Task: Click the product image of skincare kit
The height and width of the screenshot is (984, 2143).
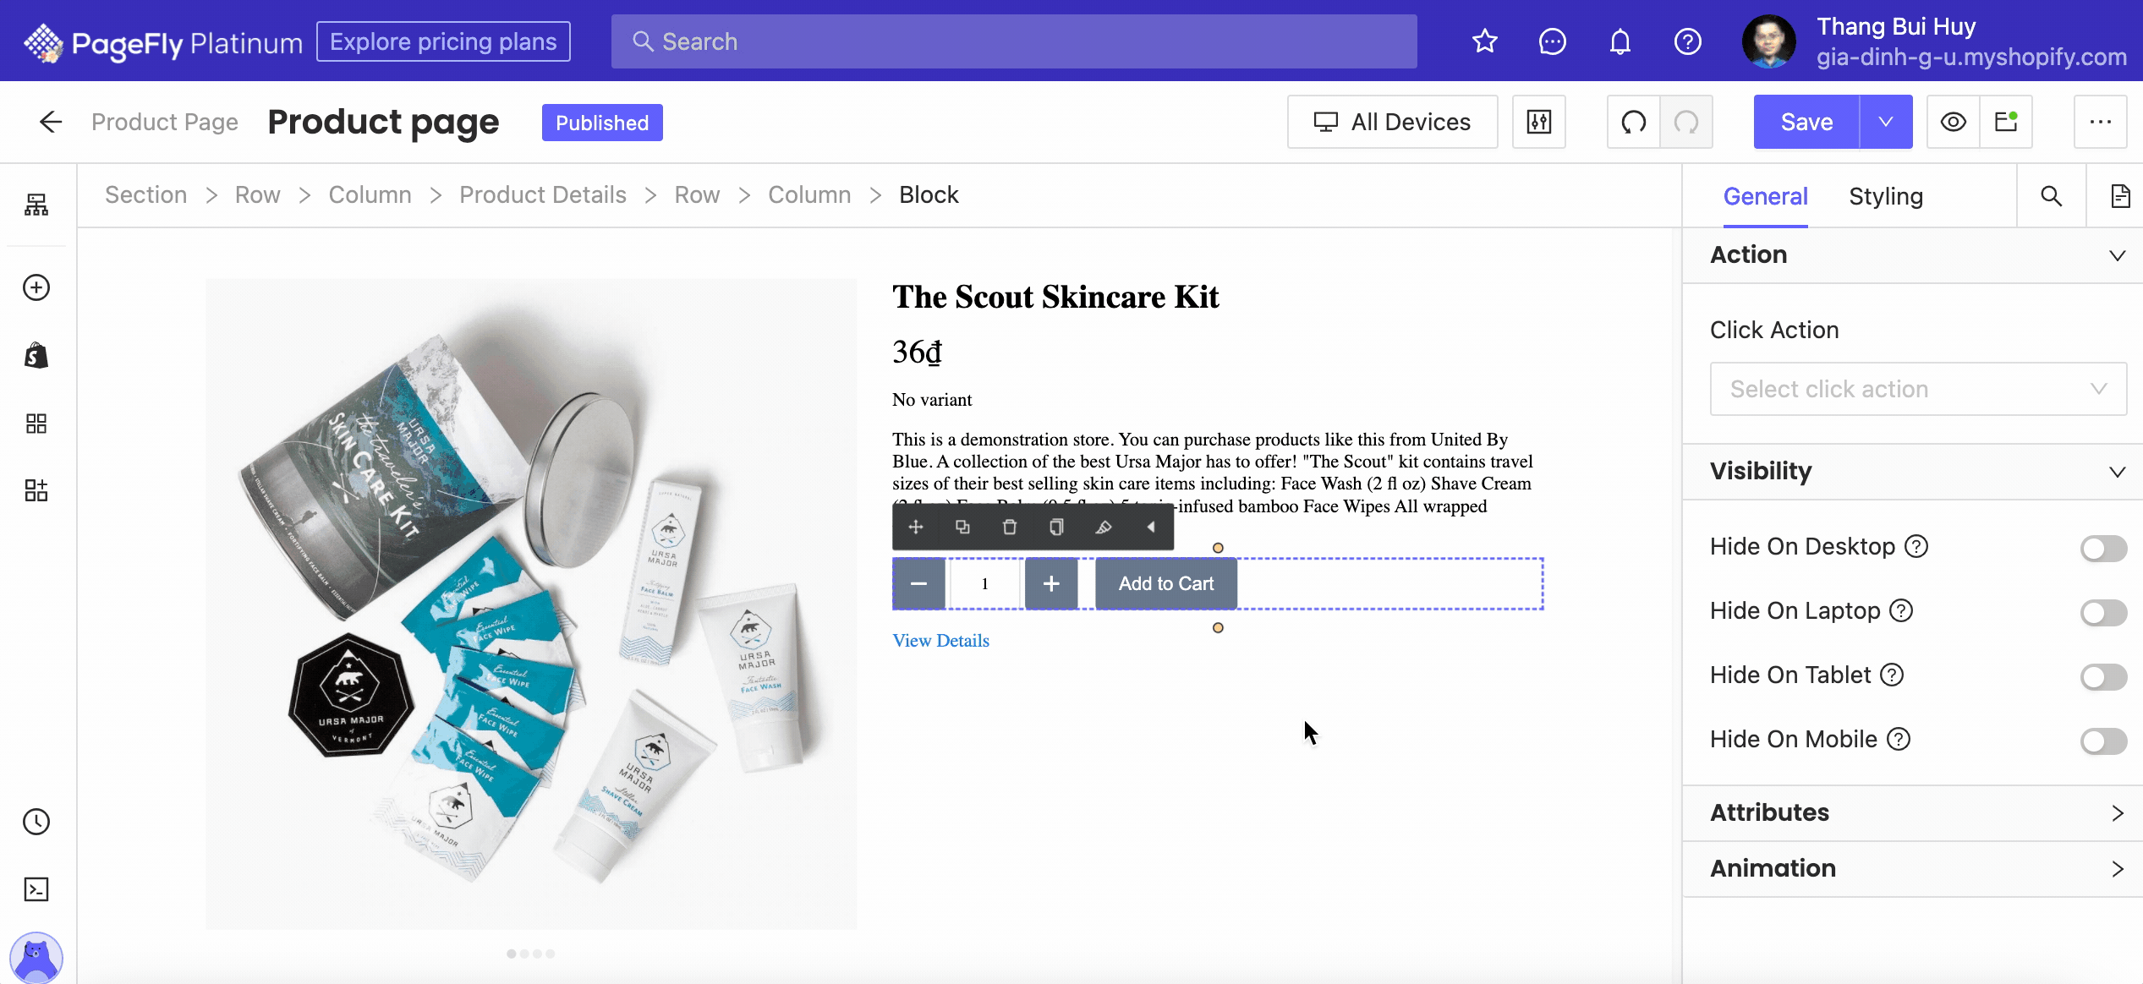Action: [x=531, y=604]
